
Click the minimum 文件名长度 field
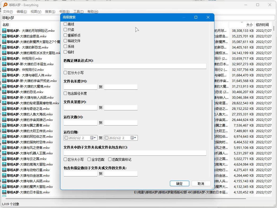click(81, 87)
